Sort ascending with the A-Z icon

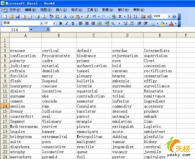click(129, 16)
